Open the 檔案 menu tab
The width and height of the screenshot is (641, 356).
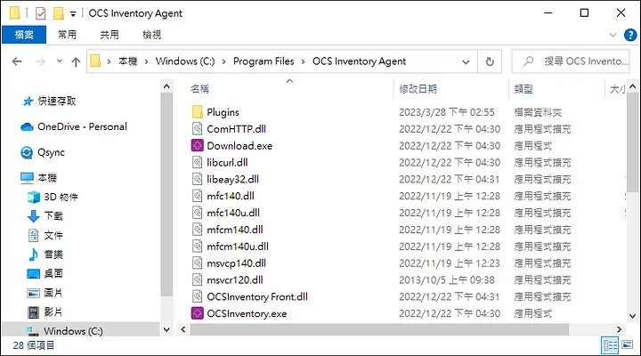pyautogui.click(x=24, y=35)
